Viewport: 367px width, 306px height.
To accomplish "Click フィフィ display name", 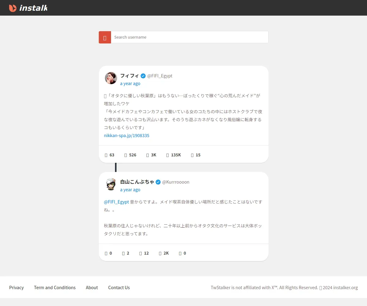I will click(x=130, y=76).
